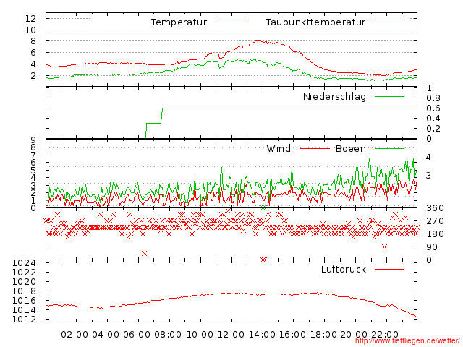Click the 02:00 time axis label
The width and height of the screenshot is (463, 347).
pyautogui.click(x=75, y=335)
